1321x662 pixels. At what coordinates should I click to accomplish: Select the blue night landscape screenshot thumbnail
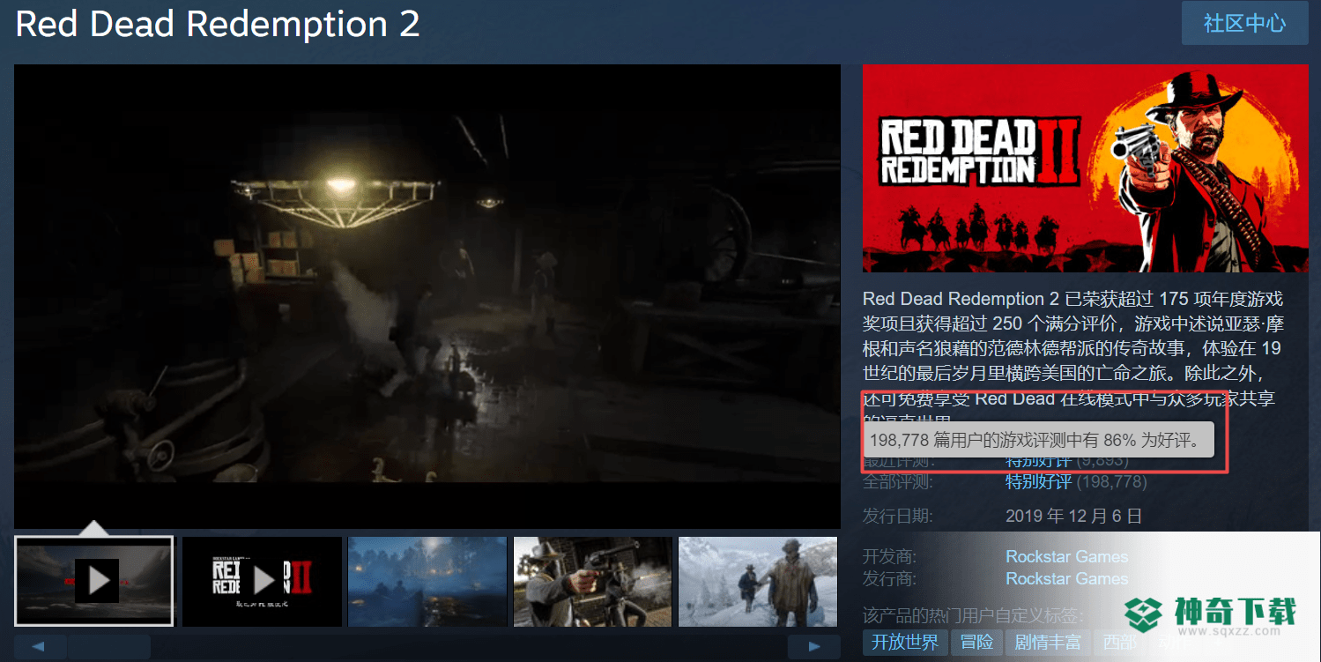[427, 582]
